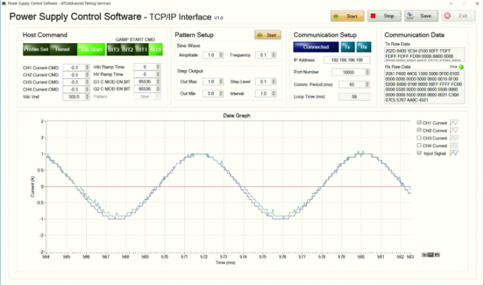484x285 pixels.
Task: Click the Input Signal legend plot icon
Action: pos(454,153)
